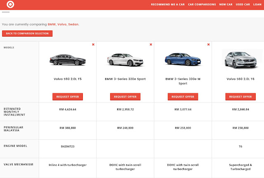264x178 pixels.
Task: Remove BMW 3-Series 330e Sport column
Action: click(x=151, y=44)
